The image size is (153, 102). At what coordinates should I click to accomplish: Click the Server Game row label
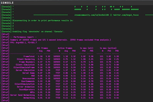click(x=28, y=73)
